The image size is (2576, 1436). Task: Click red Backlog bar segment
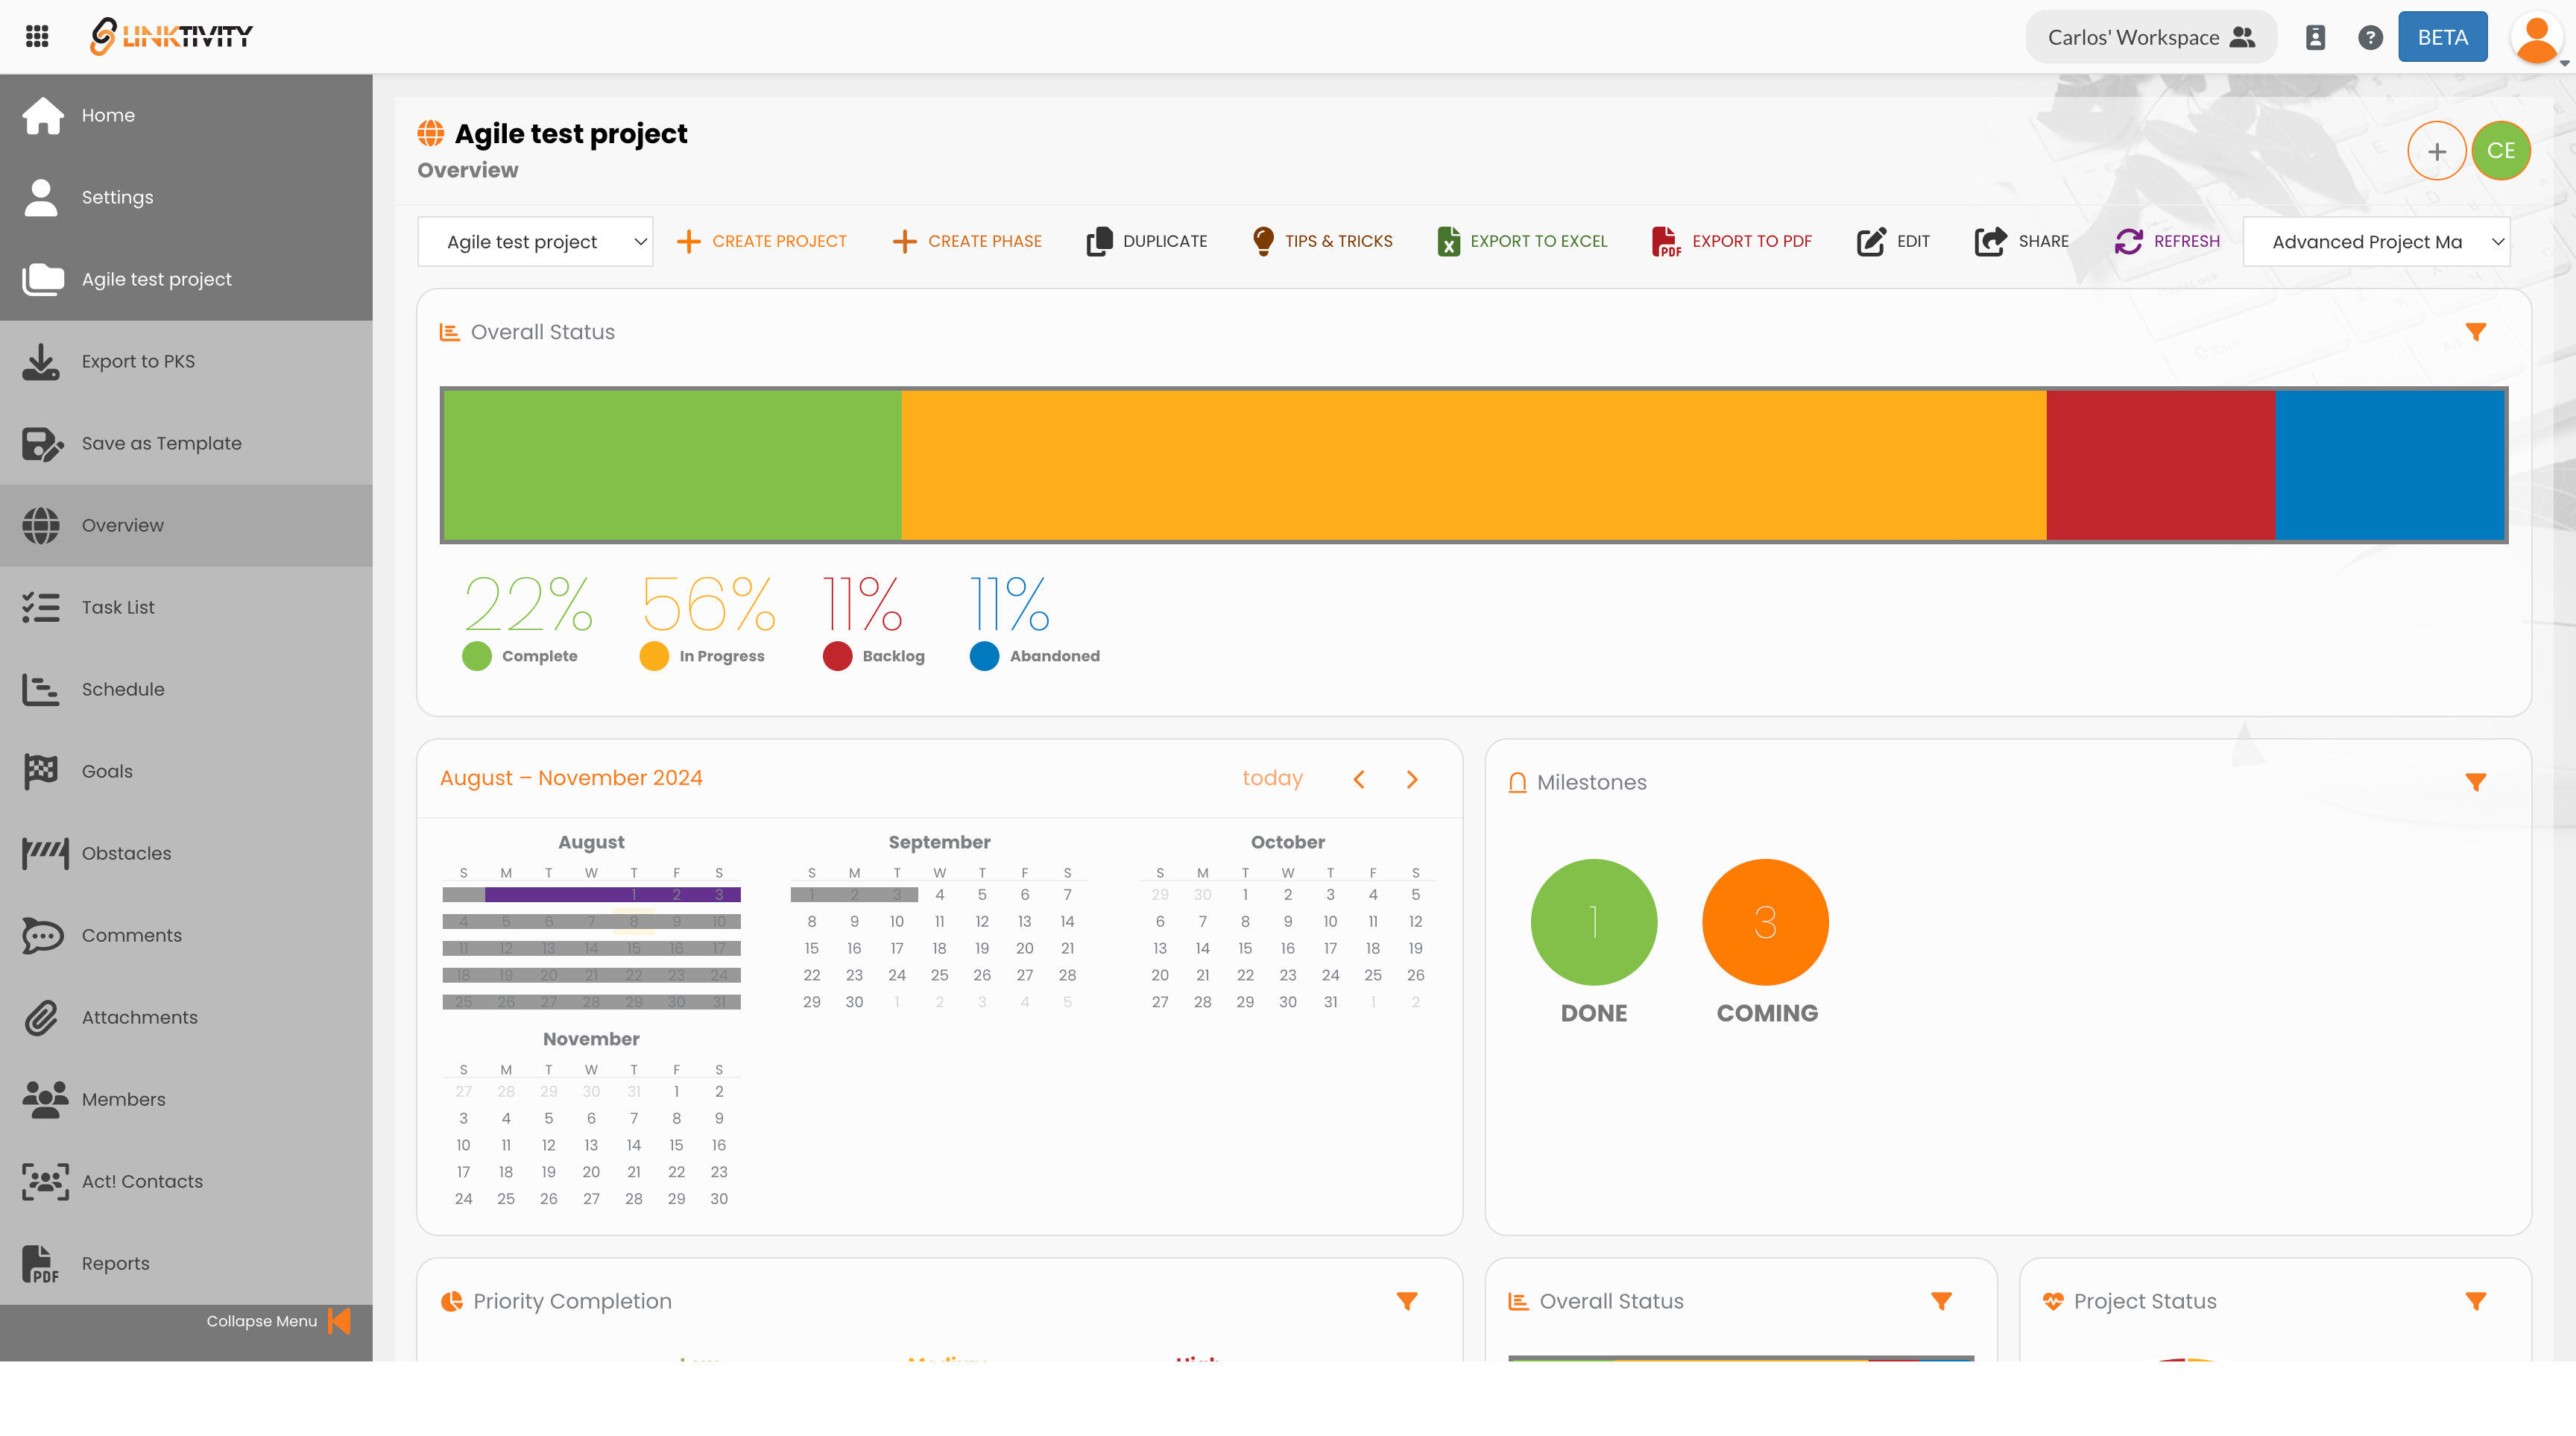(2161, 465)
